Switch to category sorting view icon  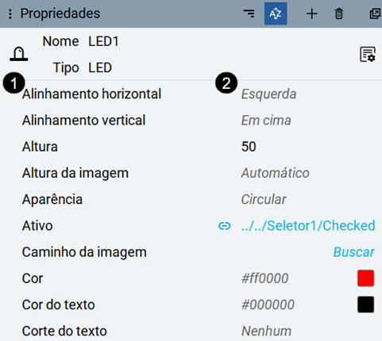pyautogui.click(x=249, y=13)
